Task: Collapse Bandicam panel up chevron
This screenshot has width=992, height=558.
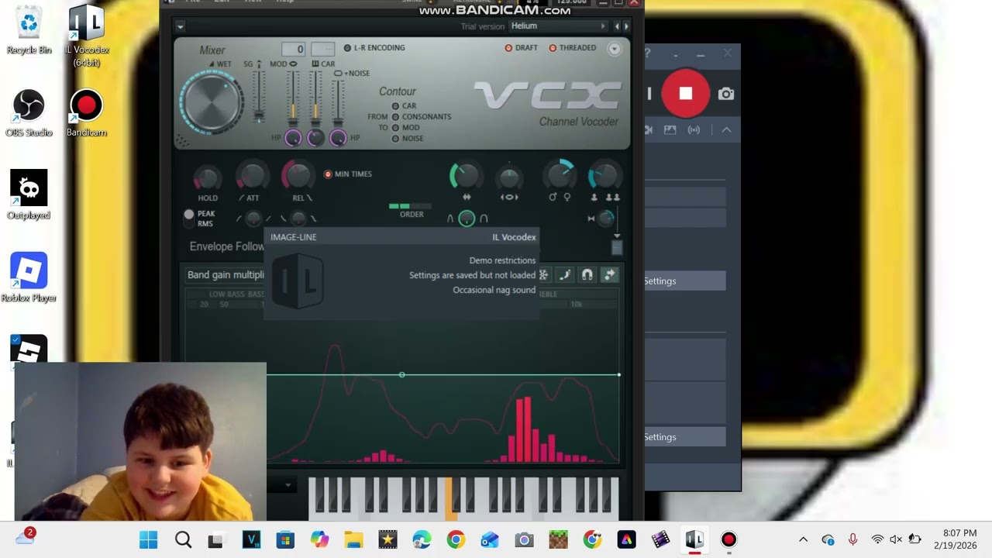Action: pyautogui.click(x=726, y=130)
